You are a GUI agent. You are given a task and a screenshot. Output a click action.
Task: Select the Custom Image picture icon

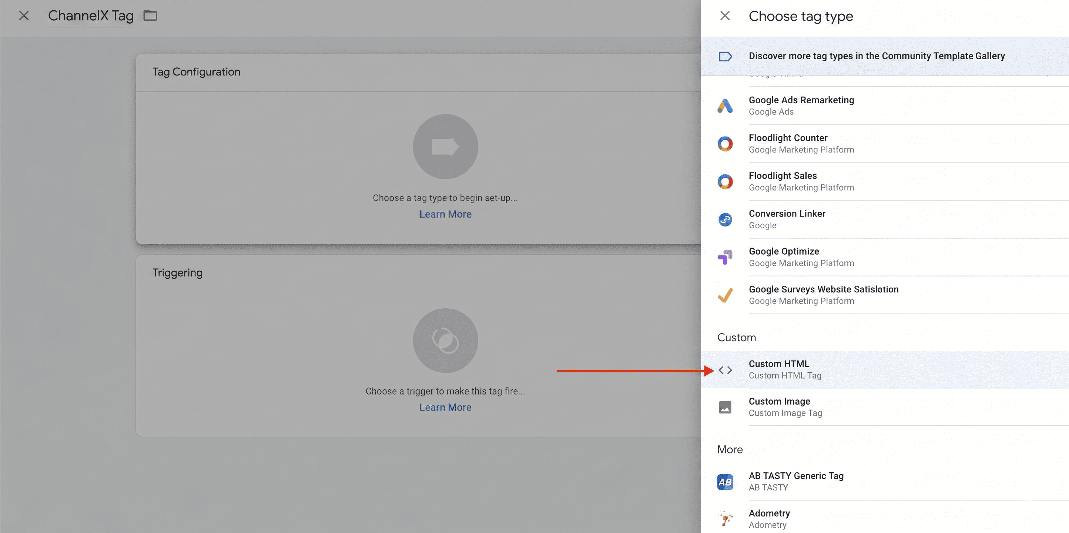[725, 407]
